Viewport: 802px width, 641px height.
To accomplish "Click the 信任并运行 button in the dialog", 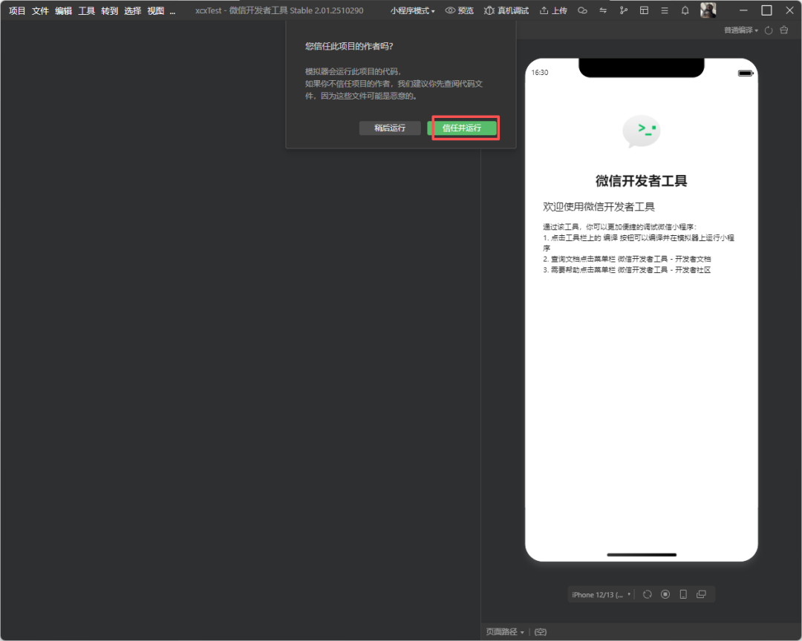I will click(464, 128).
